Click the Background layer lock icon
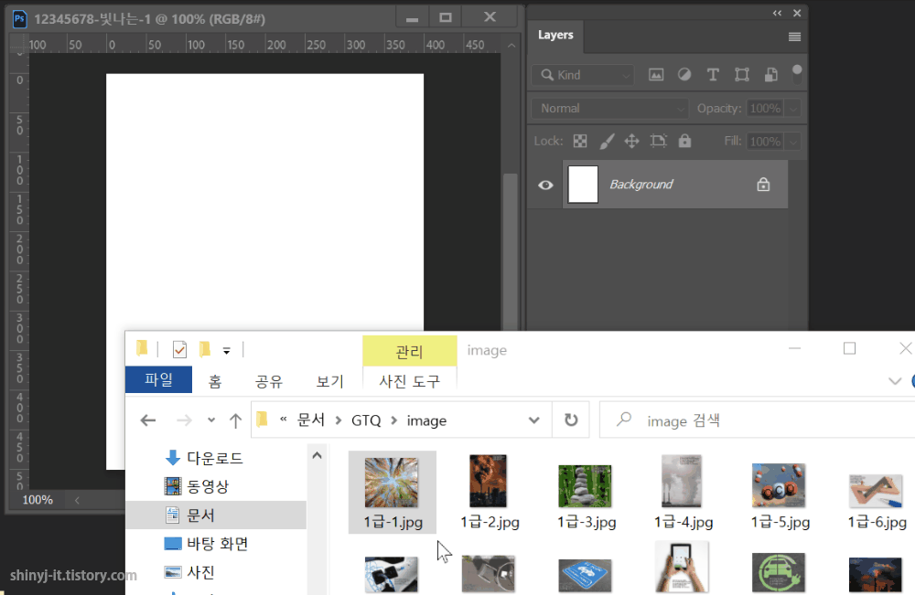The height and width of the screenshot is (595, 915). [x=763, y=185]
